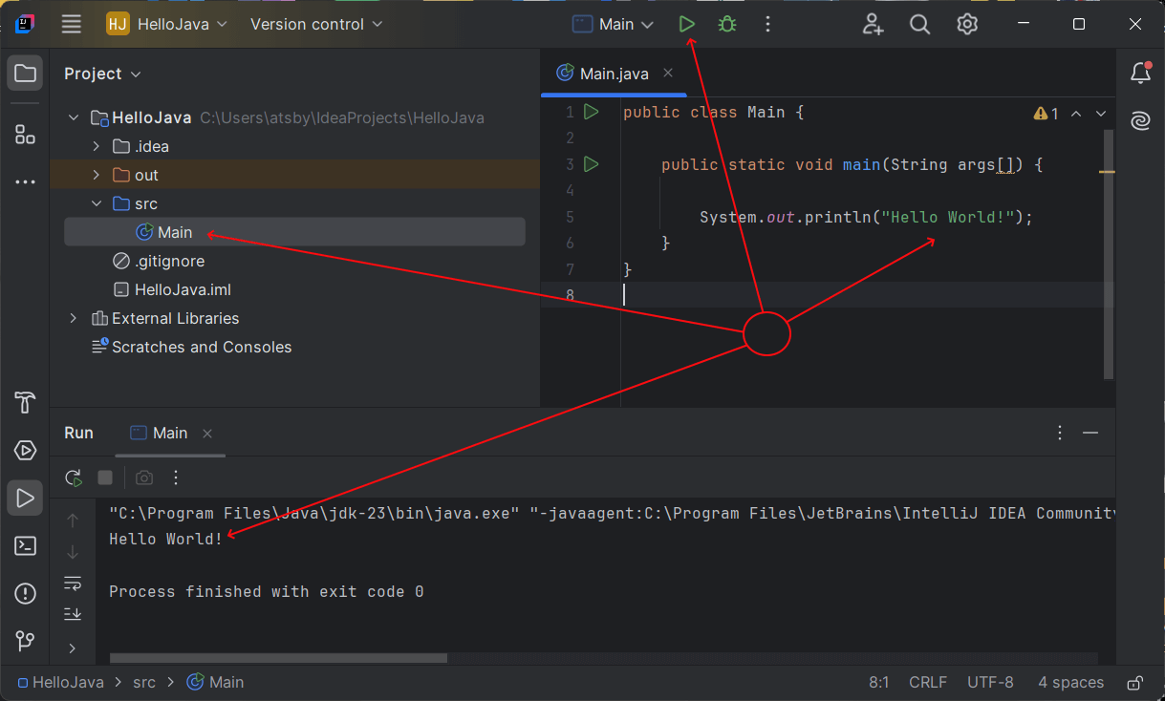Start debugging with the bug icon
The height and width of the screenshot is (701, 1165).
click(727, 24)
